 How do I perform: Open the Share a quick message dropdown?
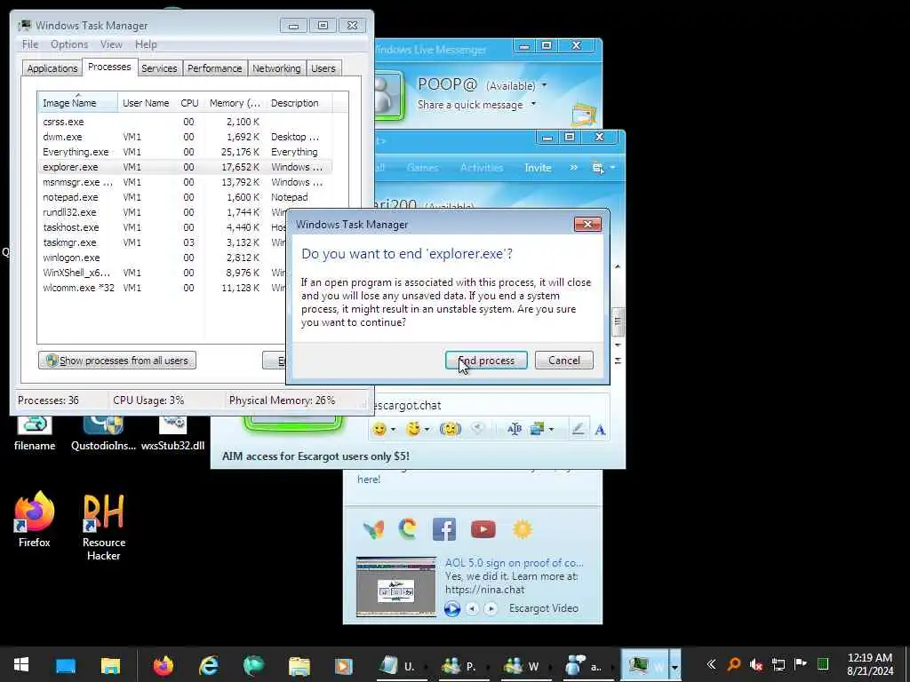click(533, 105)
